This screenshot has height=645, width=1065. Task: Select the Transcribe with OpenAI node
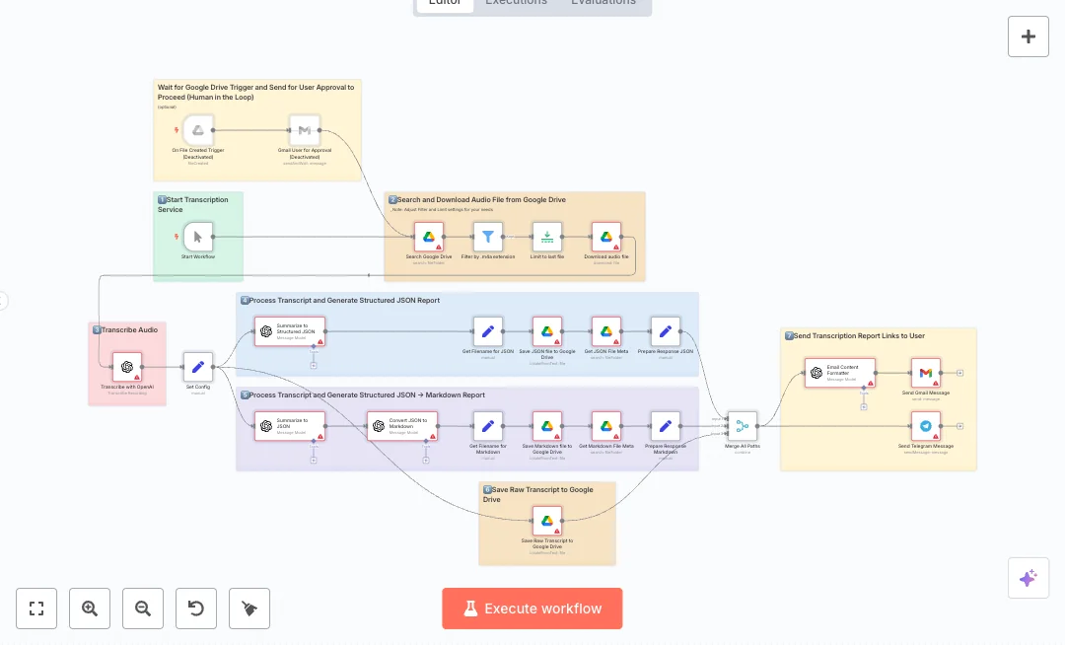(127, 367)
